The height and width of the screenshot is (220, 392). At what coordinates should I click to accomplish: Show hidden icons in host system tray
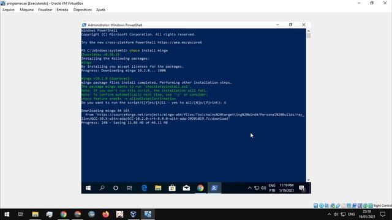(x=330, y=215)
